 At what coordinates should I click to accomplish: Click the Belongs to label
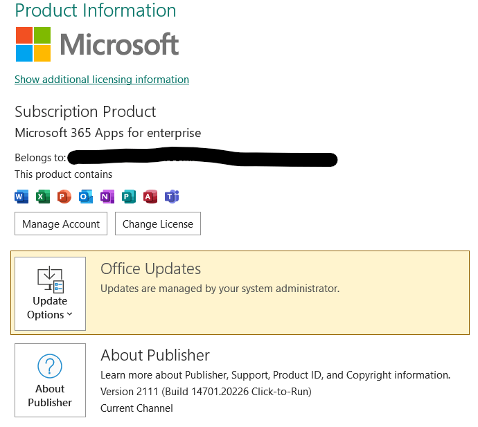click(x=40, y=158)
